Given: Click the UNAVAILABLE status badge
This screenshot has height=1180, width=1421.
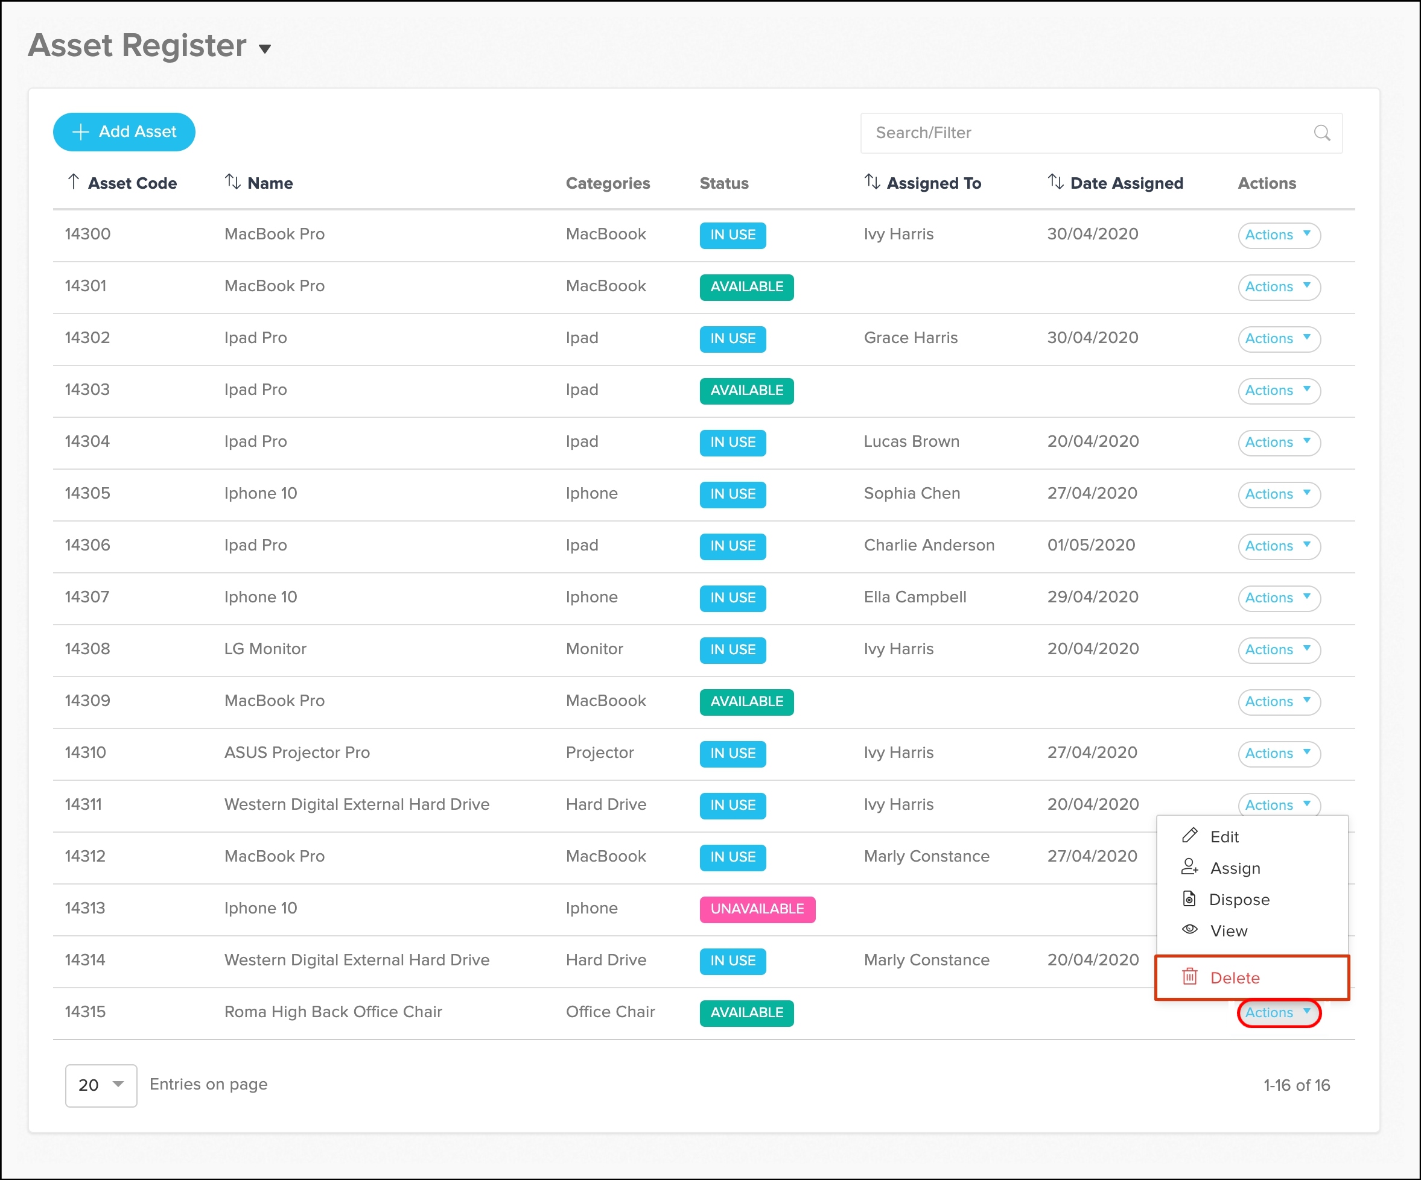Looking at the screenshot, I should point(757,909).
